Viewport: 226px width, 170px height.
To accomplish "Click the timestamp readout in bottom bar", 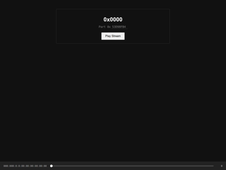I will (25, 166).
